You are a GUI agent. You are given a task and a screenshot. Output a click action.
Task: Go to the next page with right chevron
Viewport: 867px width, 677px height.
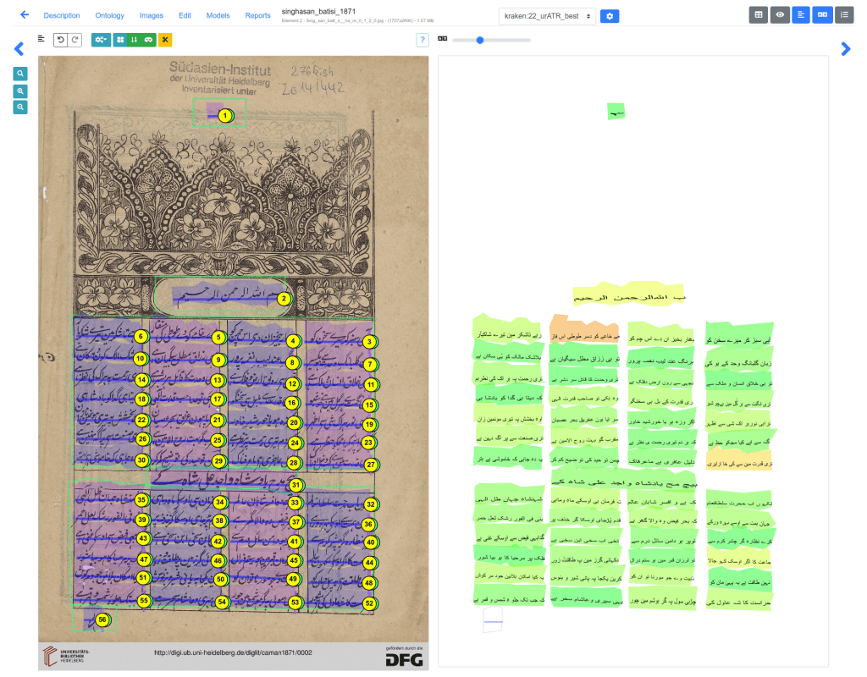coord(845,50)
